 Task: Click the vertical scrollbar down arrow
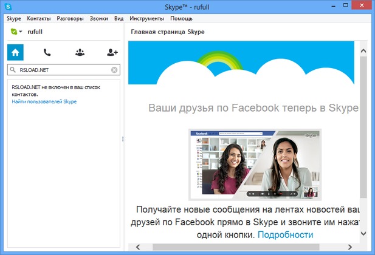[363, 234]
